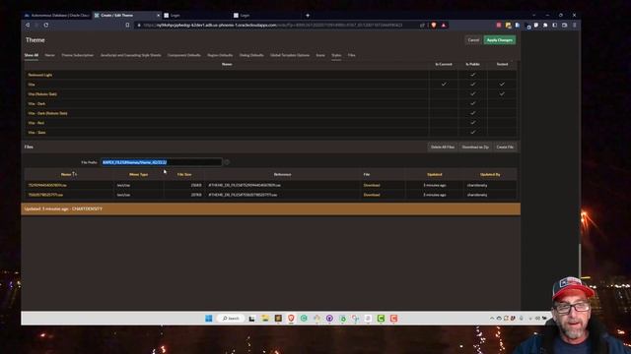The image size is (631, 354).
Task: Click the Brave browser taskbar icon
Action: [291, 319]
